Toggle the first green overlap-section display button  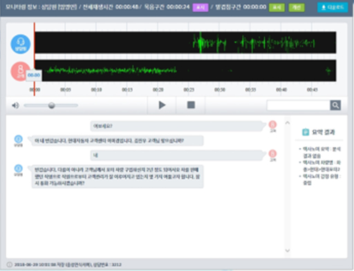277,8
